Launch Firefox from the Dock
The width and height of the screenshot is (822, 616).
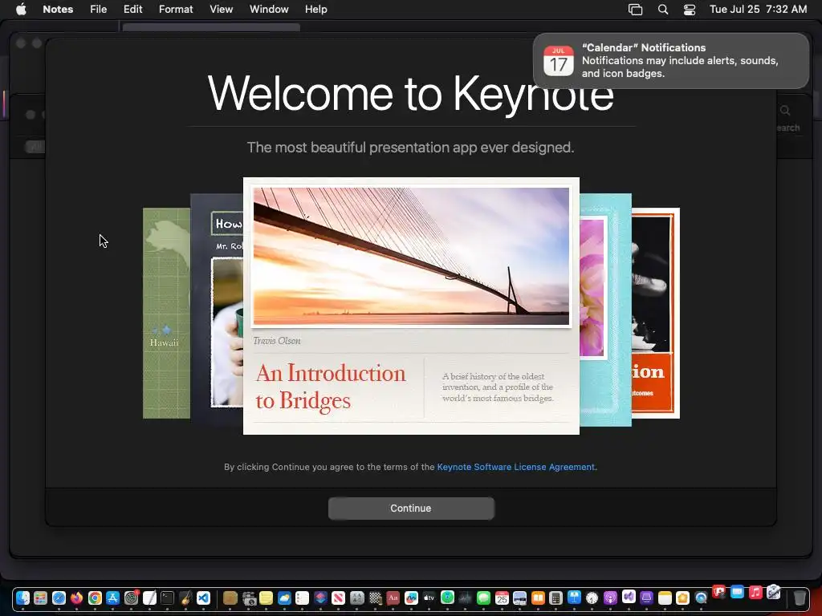(76, 598)
